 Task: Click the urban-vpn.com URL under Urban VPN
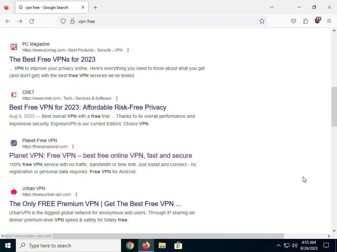tap(46, 195)
